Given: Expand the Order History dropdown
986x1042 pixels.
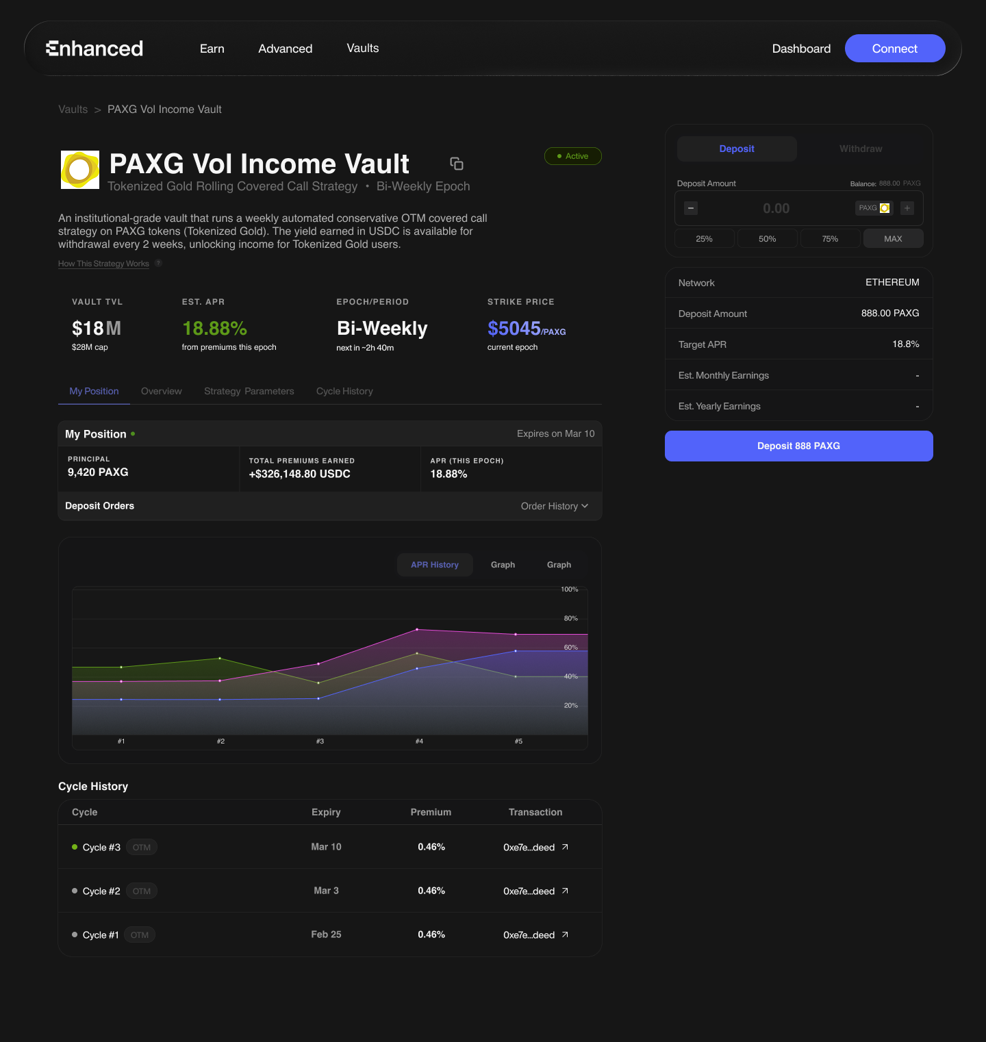Looking at the screenshot, I should [x=554, y=506].
